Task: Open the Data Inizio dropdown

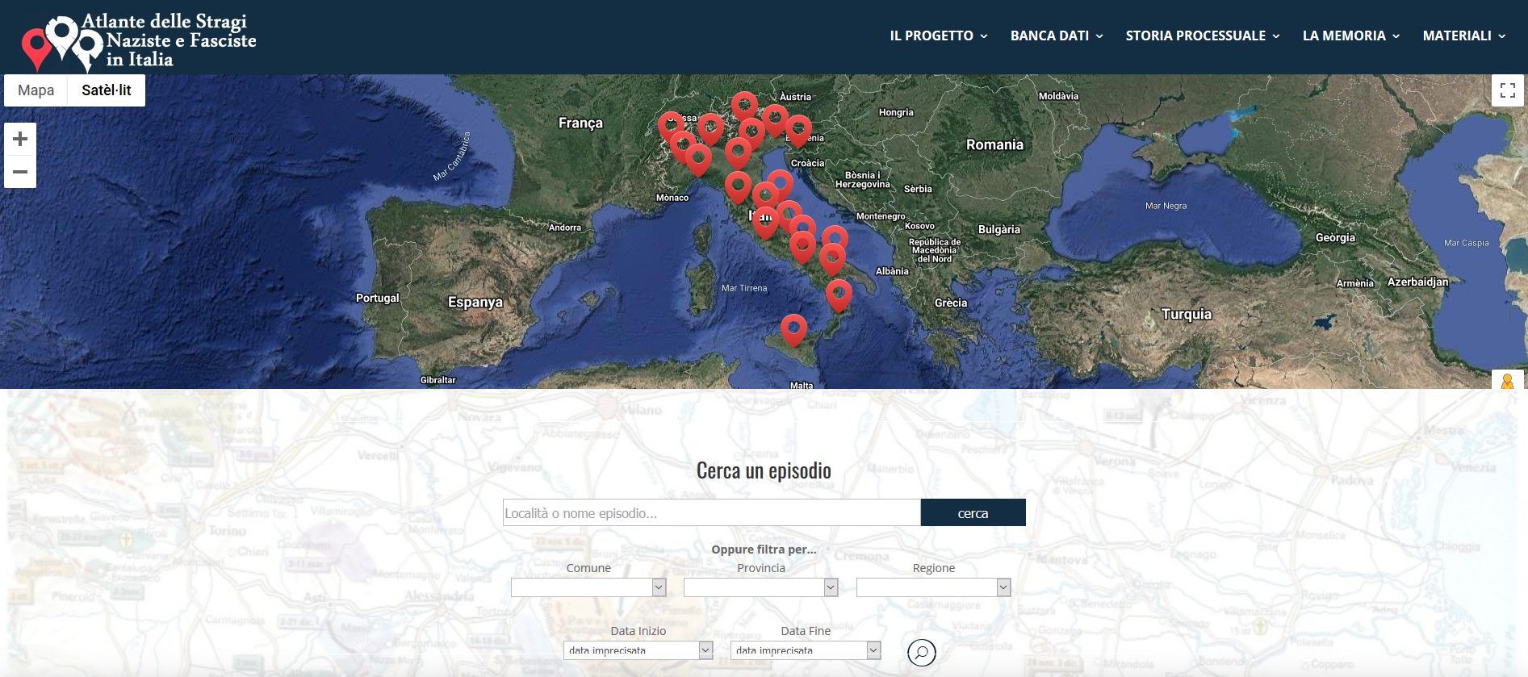Action: (x=638, y=650)
